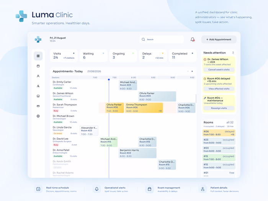The image size is (268, 201).
Task: Open Olivia Parker Room #03 appointment
Action: point(157,96)
